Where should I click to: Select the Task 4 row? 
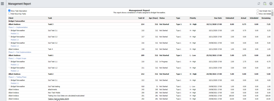point(139,49)
